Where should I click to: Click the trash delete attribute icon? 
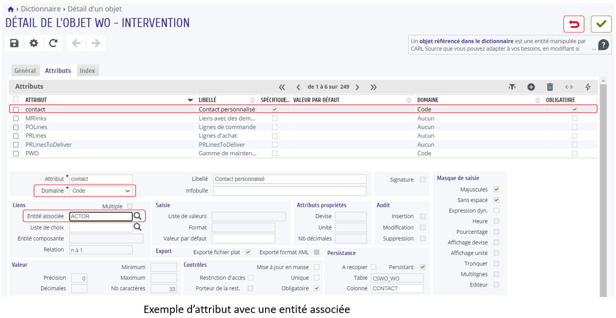point(550,87)
